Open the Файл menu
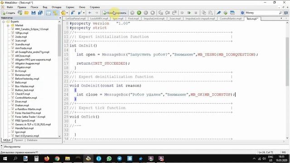The image size is (290, 163). 10,7
